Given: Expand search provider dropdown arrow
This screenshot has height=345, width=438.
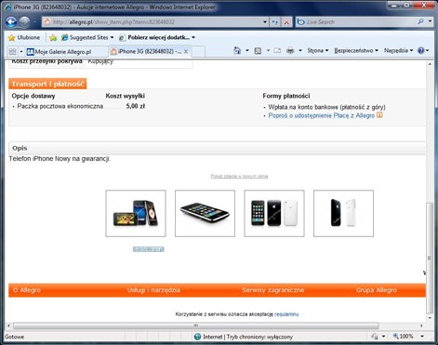Looking at the screenshot, I should pos(430,21).
